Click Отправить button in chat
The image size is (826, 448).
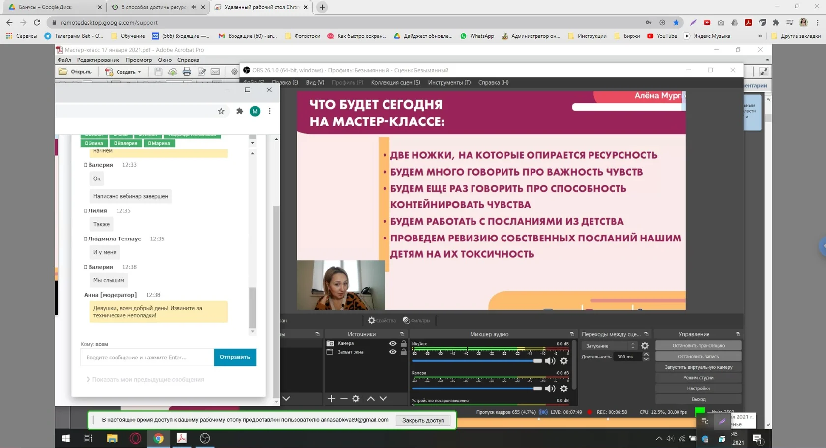[x=235, y=357]
